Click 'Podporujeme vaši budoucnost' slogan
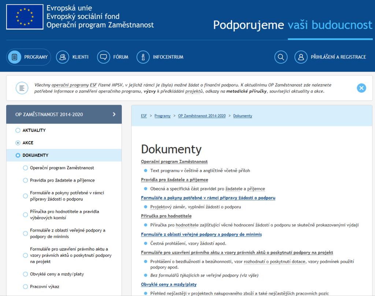Screen dimensions: 375x296 (x=293, y=25)
